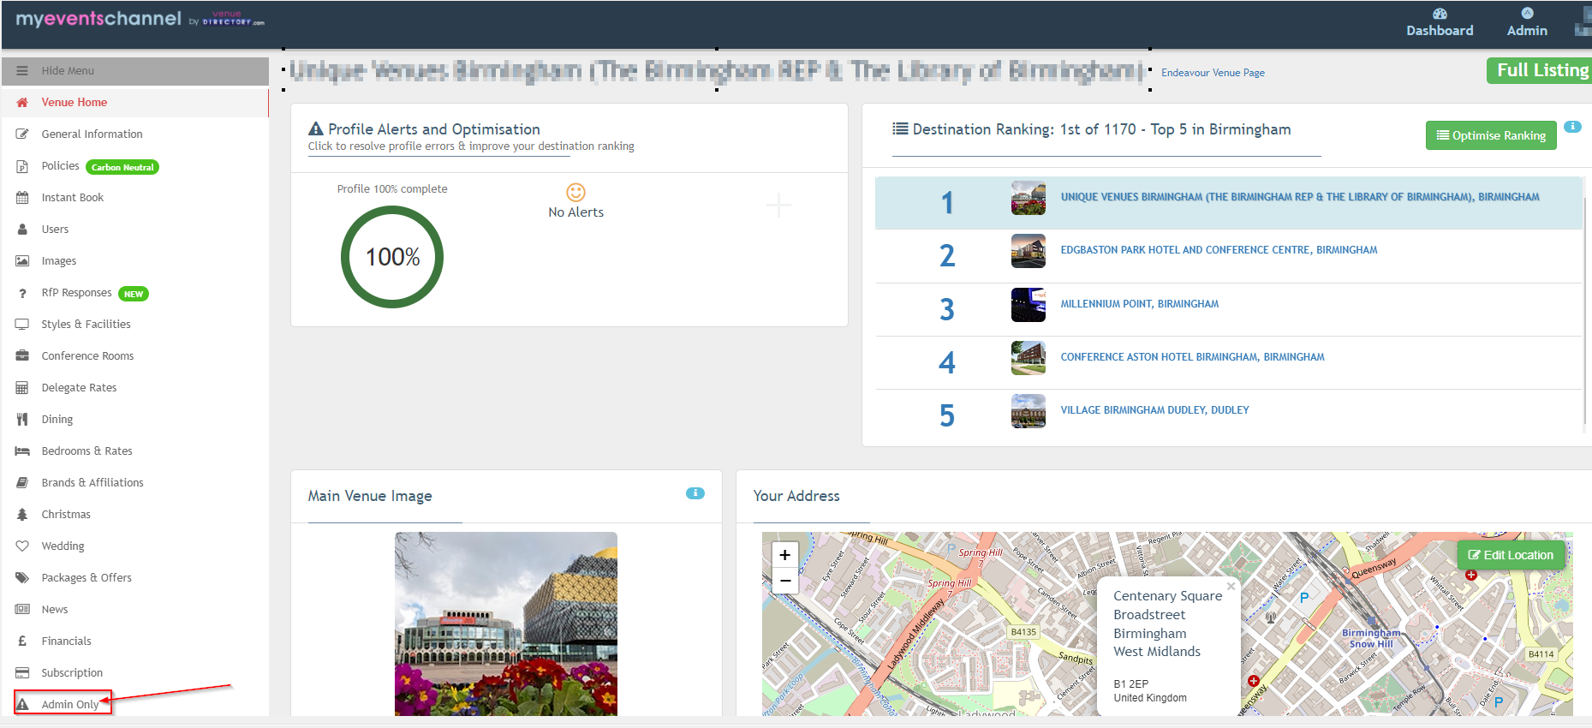The width and height of the screenshot is (1592, 728).
Task: Click the main venue library photo
Action: [x=505, y=624]
